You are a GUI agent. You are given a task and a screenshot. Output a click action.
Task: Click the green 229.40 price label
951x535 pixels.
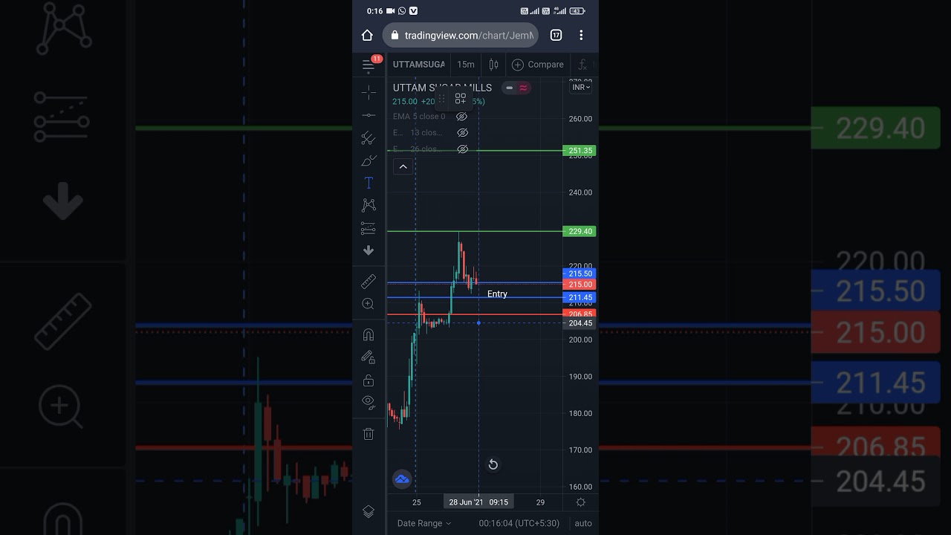tap(580, 232)
